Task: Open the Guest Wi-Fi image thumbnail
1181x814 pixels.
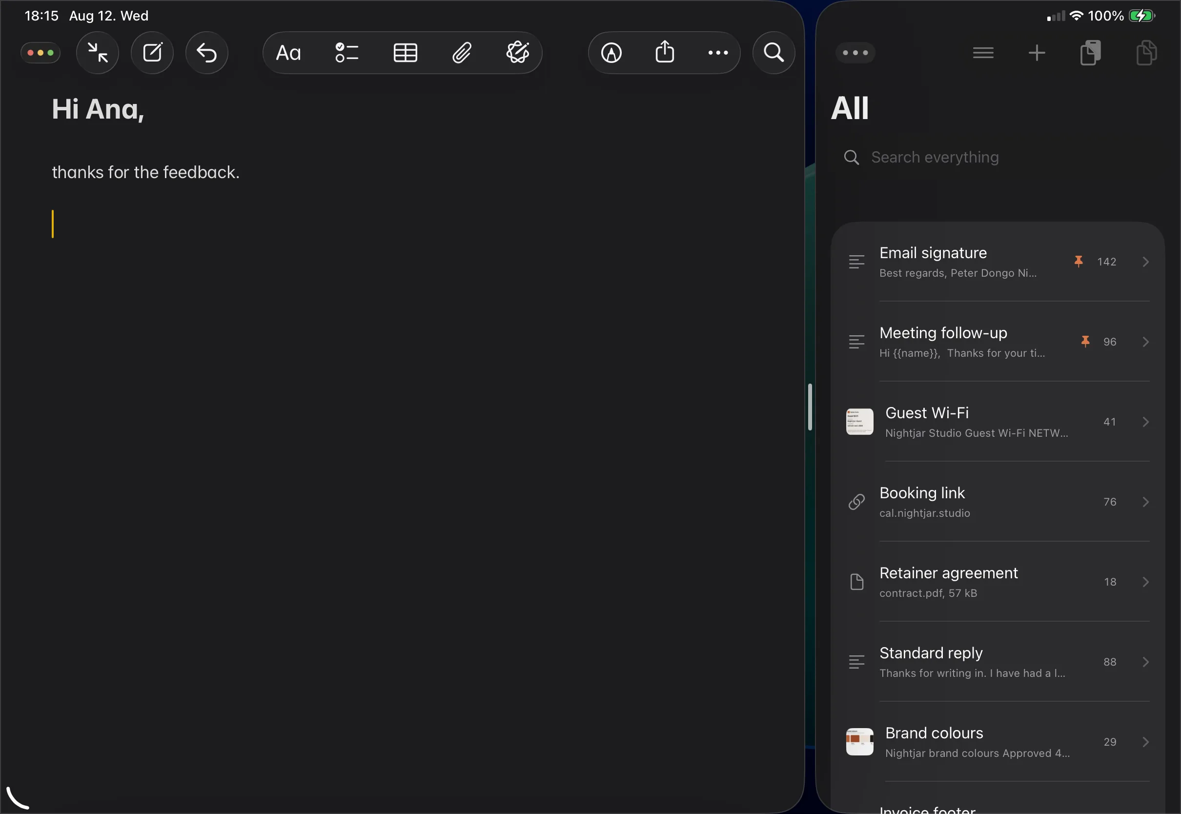Action: pos(860,422)
